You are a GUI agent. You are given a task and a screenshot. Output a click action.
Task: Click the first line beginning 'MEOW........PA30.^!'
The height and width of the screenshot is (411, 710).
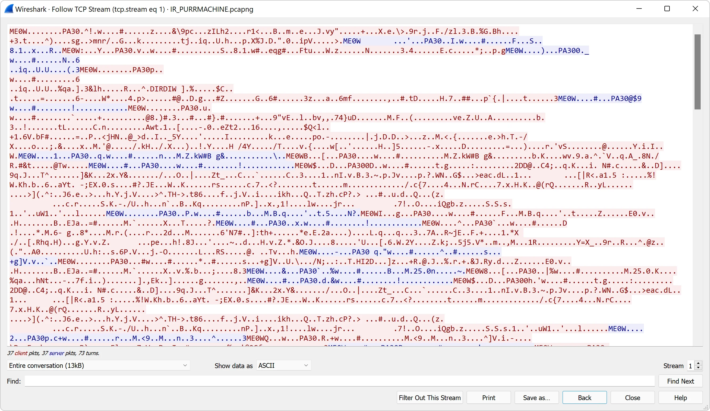tap(264, 31)
